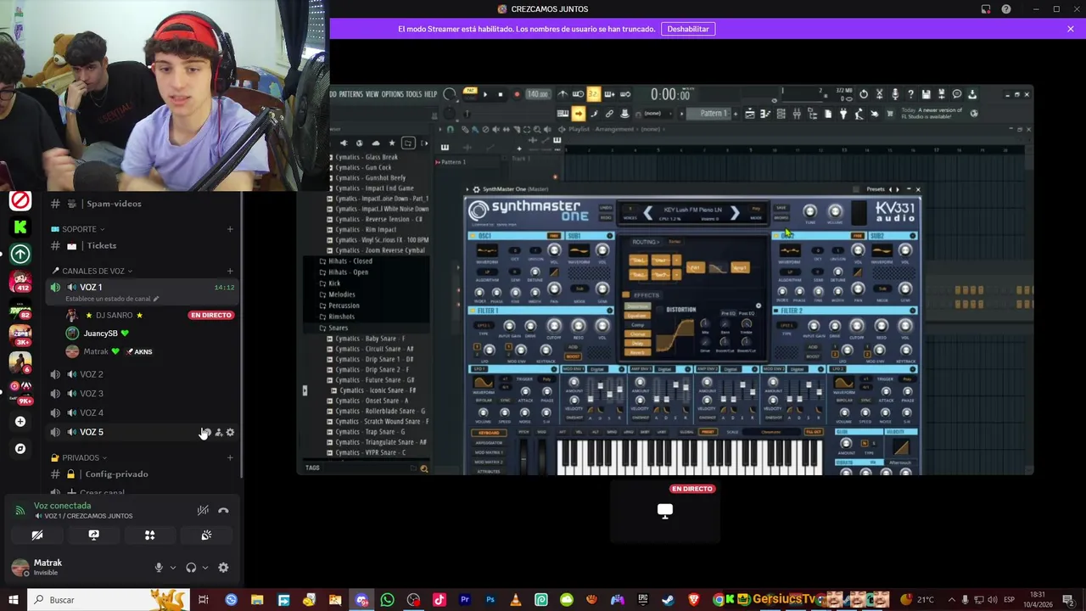This screenshot has width=1086, height=611.
Task: Open VLC from the taskbar
Action: click(516, 600)
